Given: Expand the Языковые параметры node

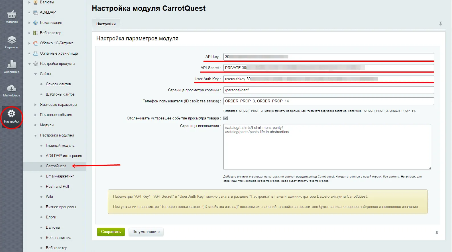Looking at the screenshot, I should [35, 105].
